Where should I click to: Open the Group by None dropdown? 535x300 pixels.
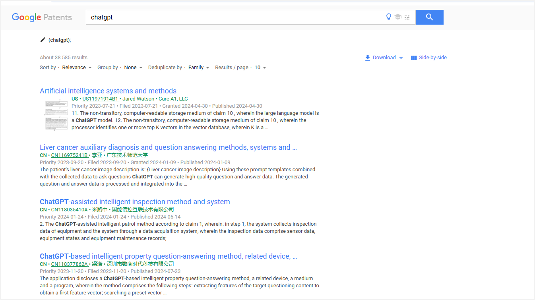point(133,68)
